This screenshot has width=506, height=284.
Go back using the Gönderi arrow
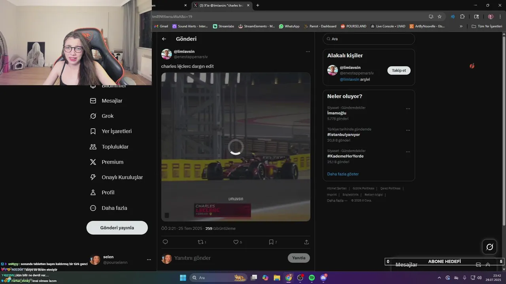[164, 39]
